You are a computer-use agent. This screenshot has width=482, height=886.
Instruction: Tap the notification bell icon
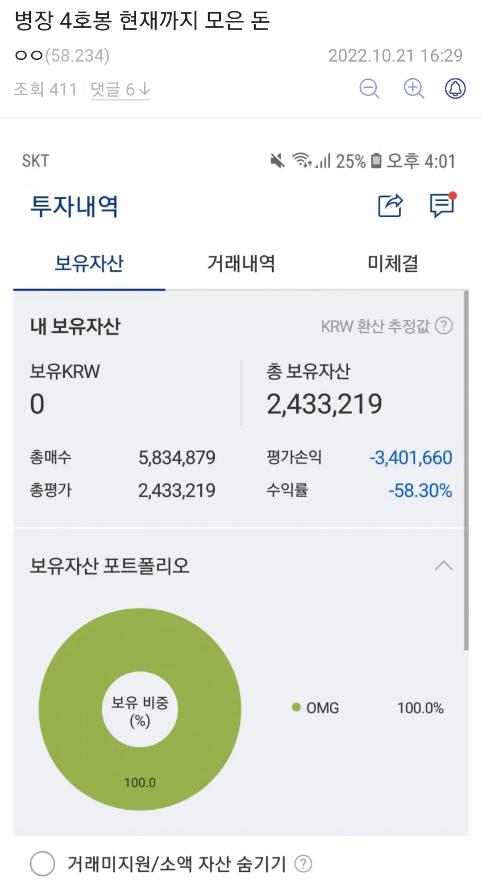(x=455, y=88)
